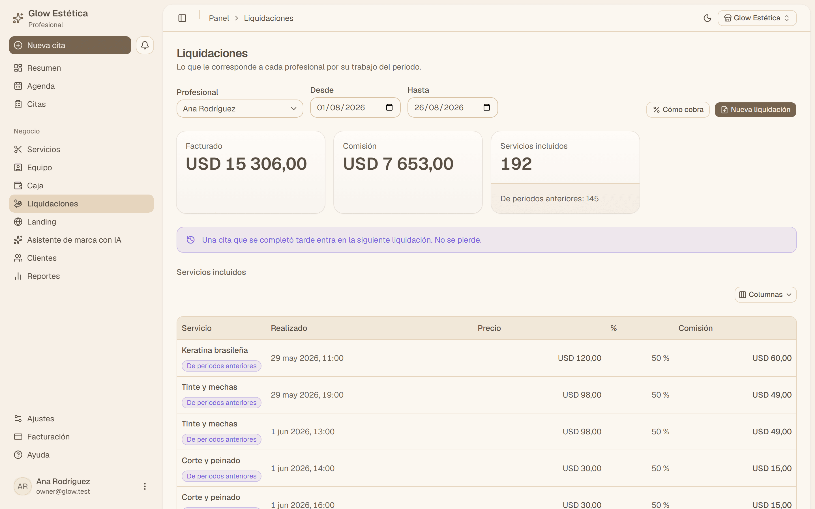This screenshot has width=815, height=509.
Task: Click the Comisión column header
Action: (696, 328)
